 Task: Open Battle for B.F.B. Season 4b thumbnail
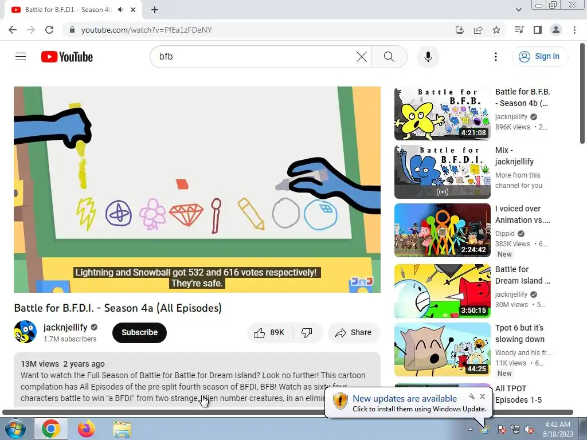[x=442, y=114]
